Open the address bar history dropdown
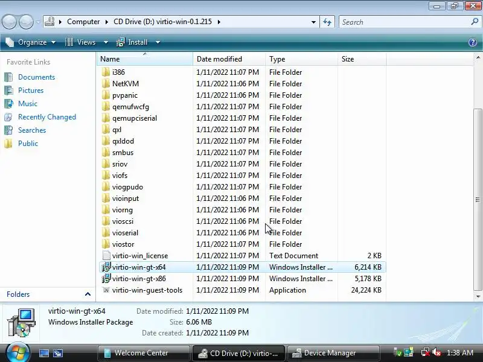The image size is (483, 362). pos(313,22)
